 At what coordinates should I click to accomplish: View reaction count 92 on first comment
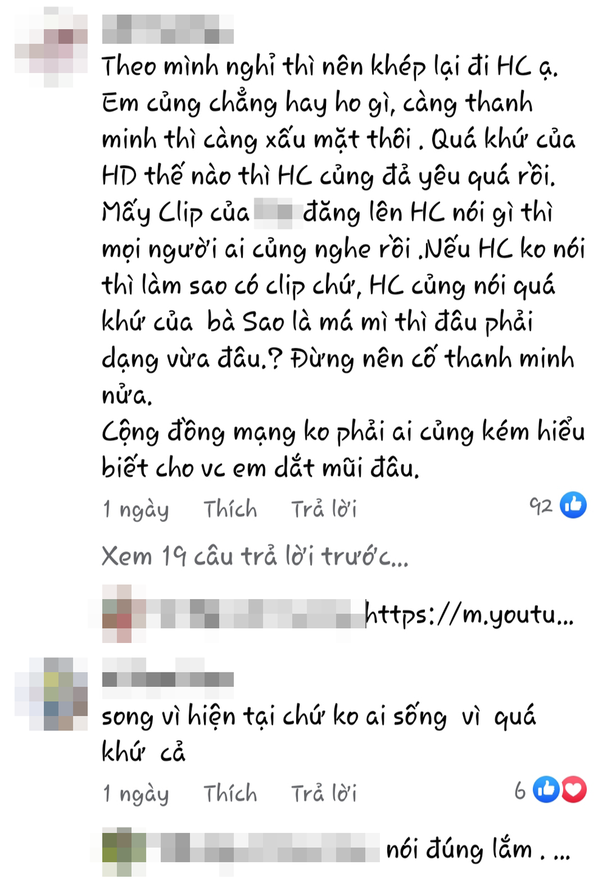click(541, 506)
